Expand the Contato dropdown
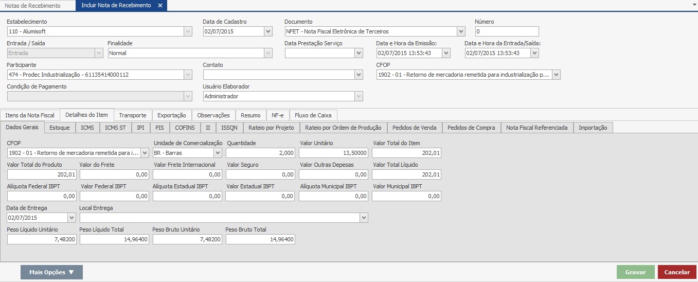This screenshot has height=282, width=698. [359, 75]
